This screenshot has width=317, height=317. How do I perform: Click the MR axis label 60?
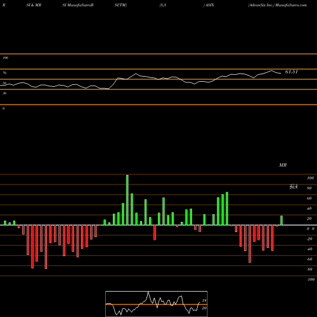(309, 198)
